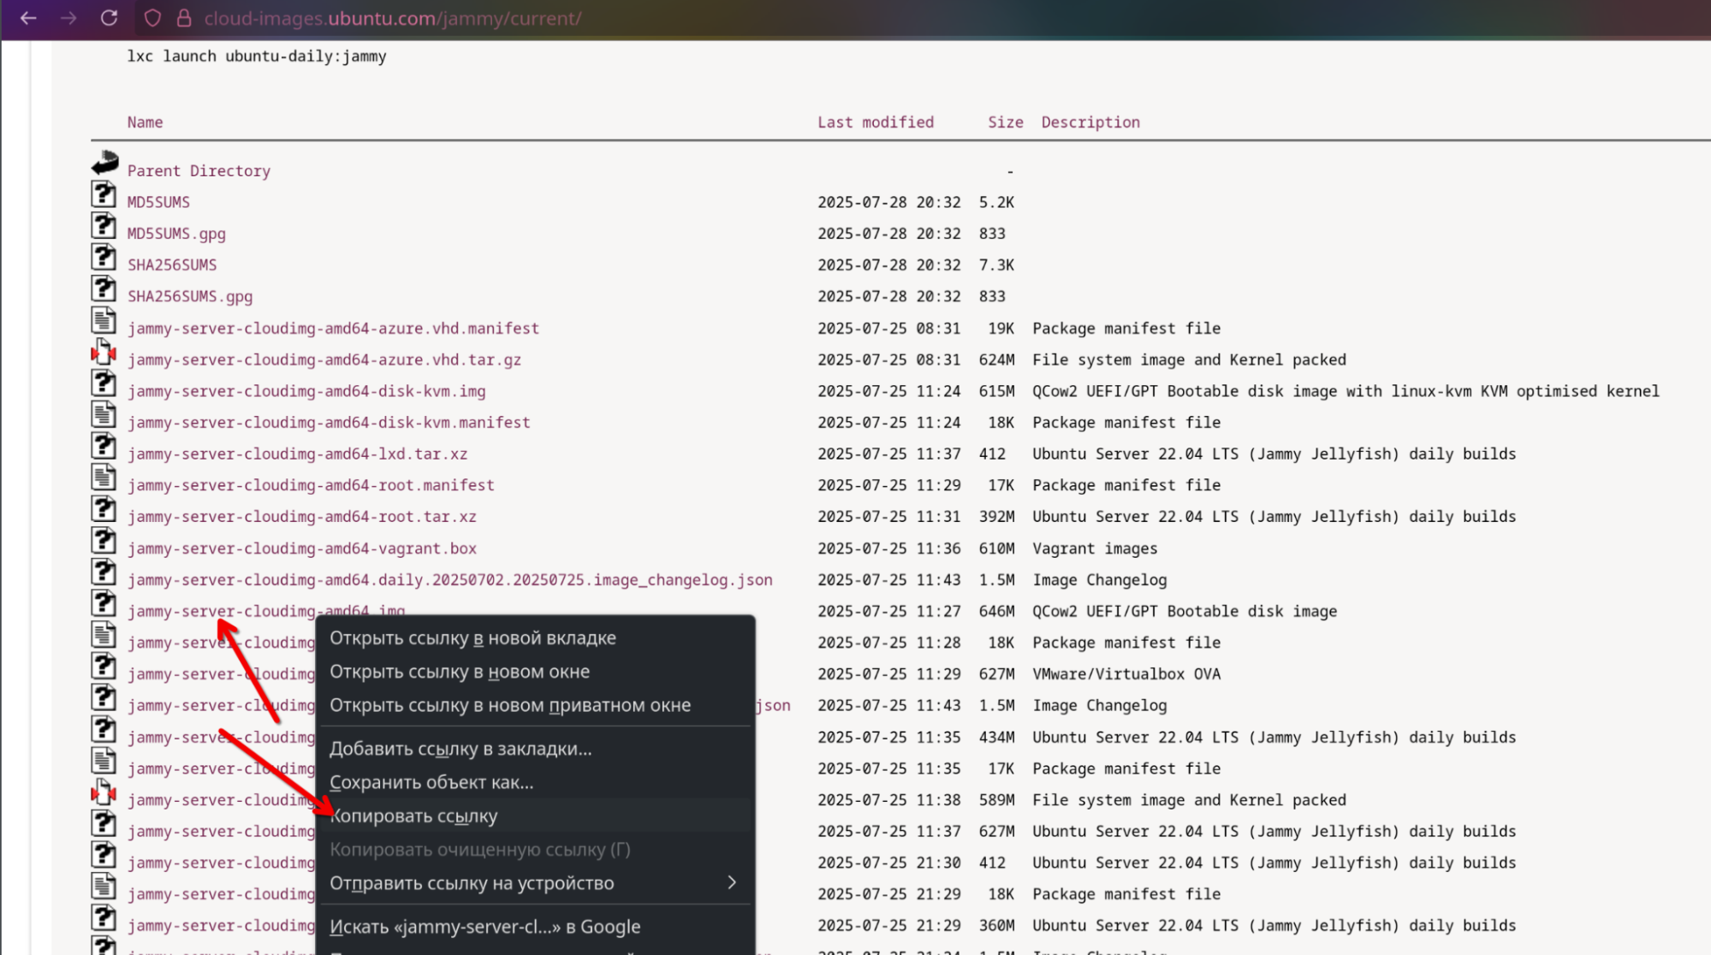Focus the address bar showing cloud-images.ubuntu.com
The image size is (1711, 955).
point(393,18)
